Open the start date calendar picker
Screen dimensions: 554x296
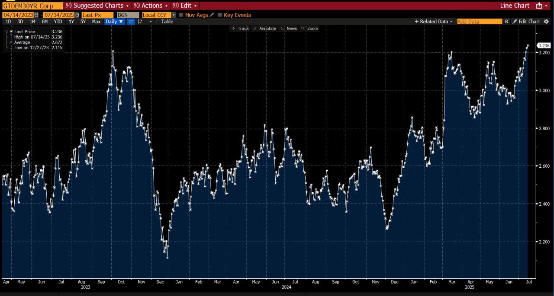(36, 15)
